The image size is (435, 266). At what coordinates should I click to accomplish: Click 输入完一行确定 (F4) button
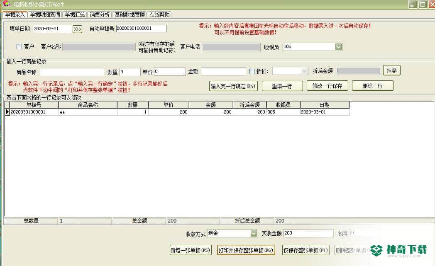coord(233,86)
